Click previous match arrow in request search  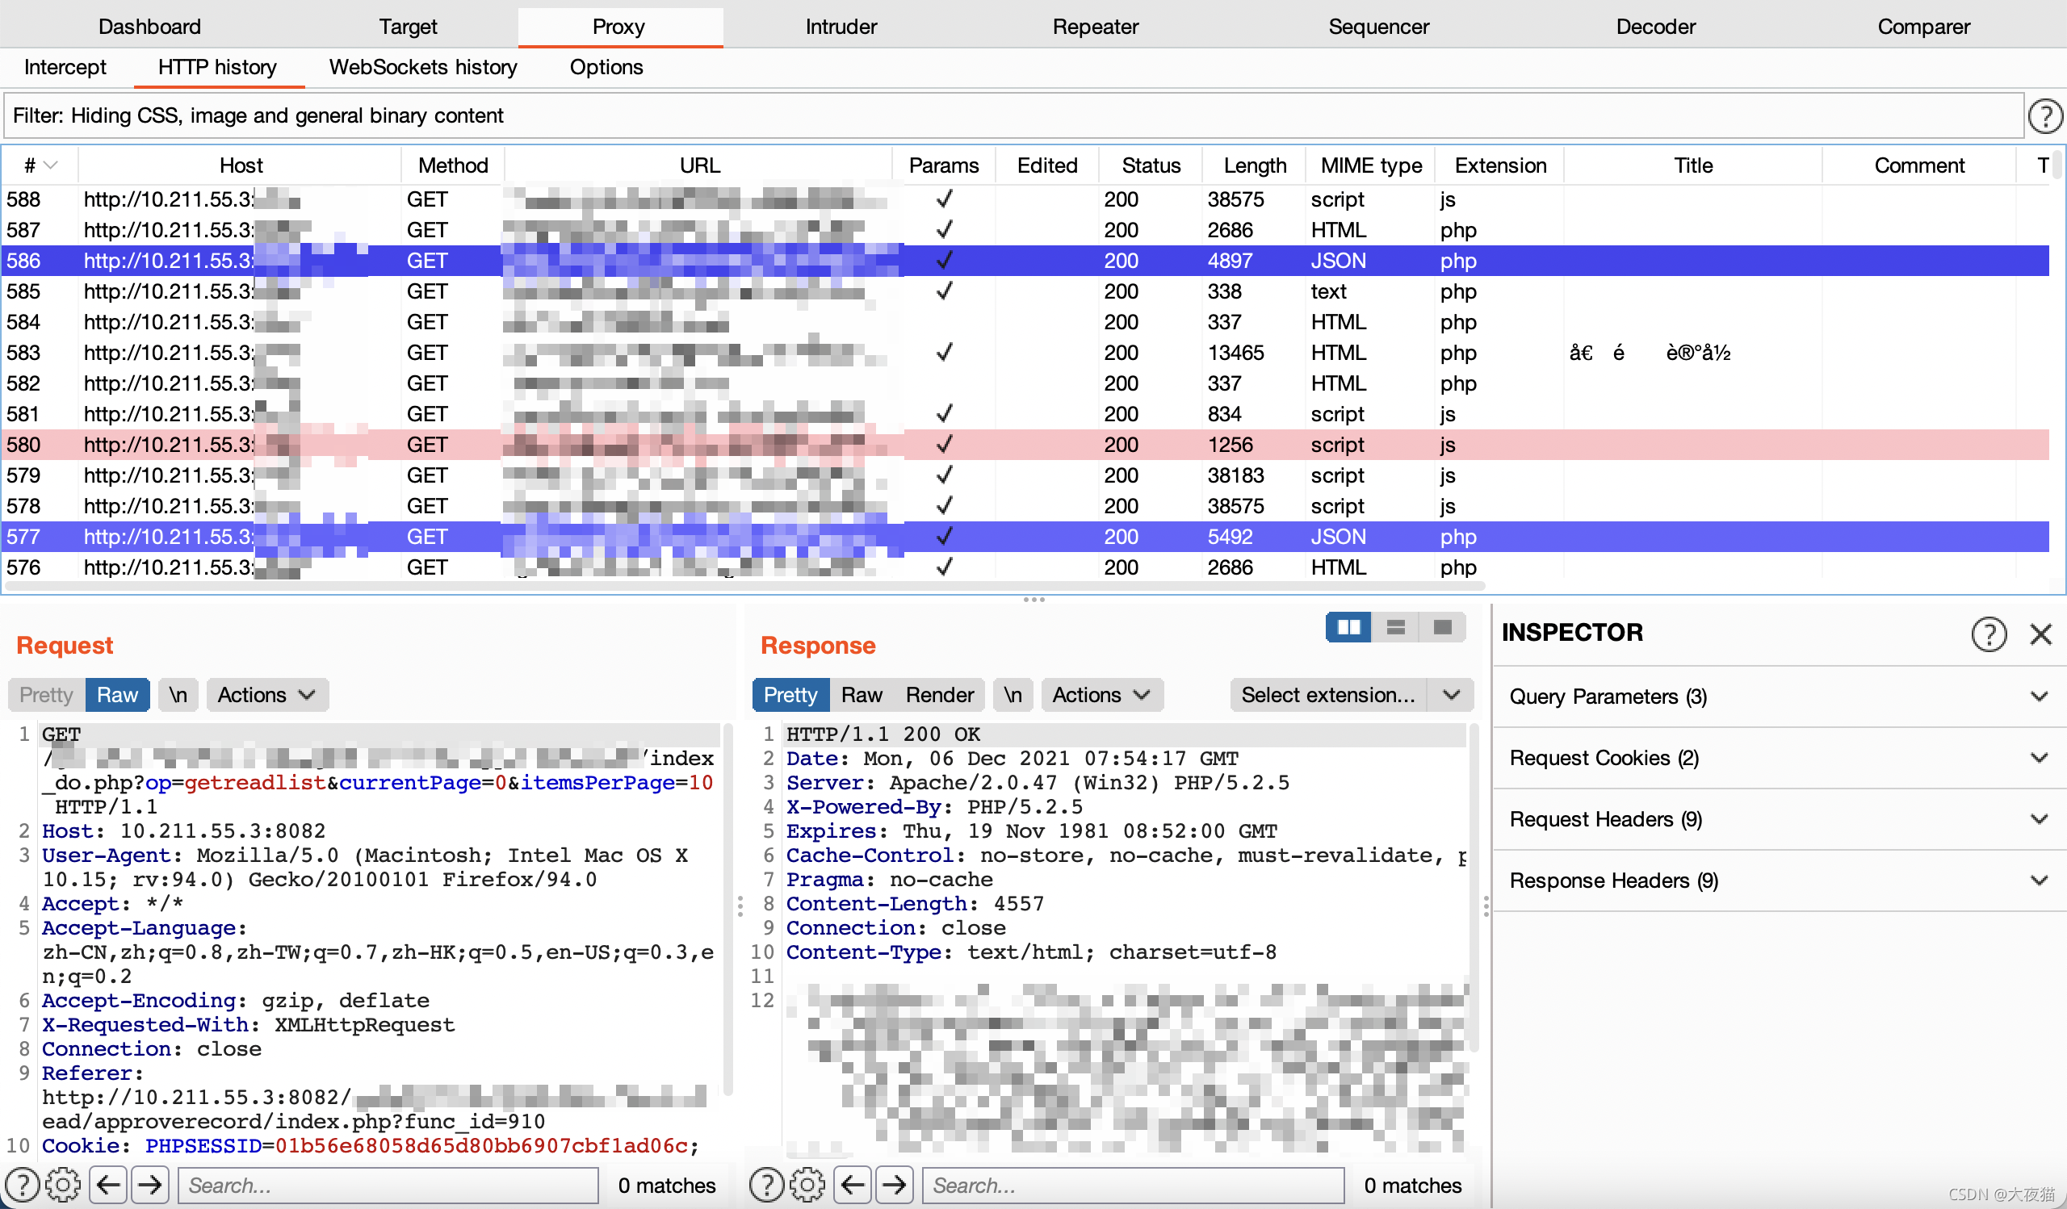pyautogui.click(x=108, y=1186)
